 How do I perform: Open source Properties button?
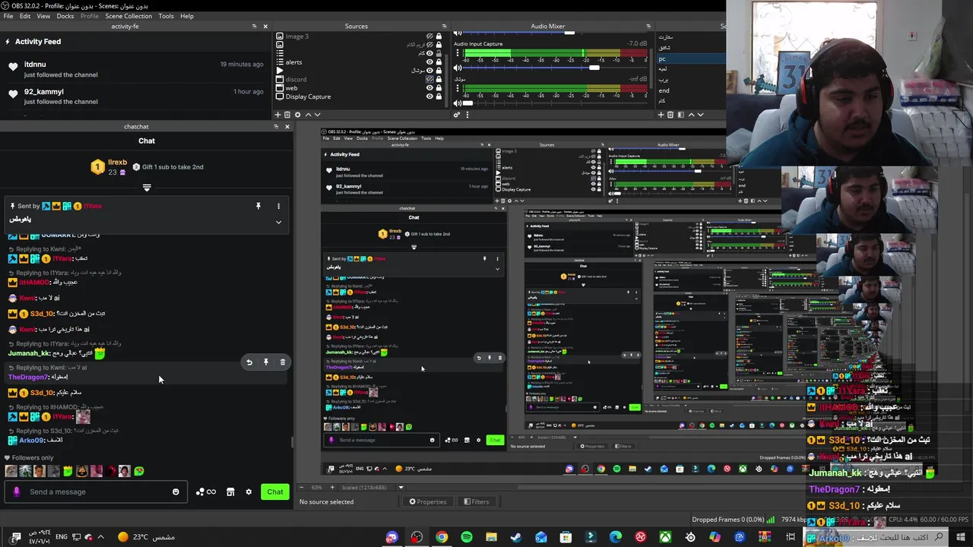(427, 501)
